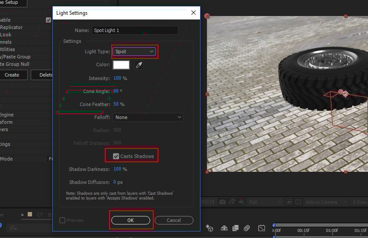Click OK to confirm Light Settings
368x238 pixels.
(x=131, y=220)
